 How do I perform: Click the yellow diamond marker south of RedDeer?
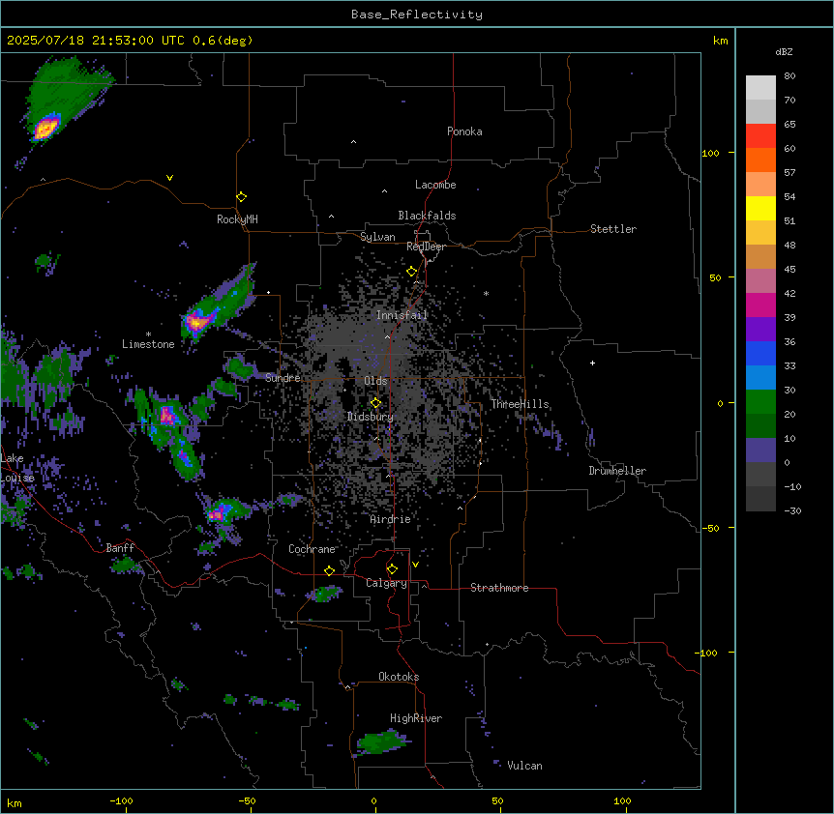tap(412, 272)
